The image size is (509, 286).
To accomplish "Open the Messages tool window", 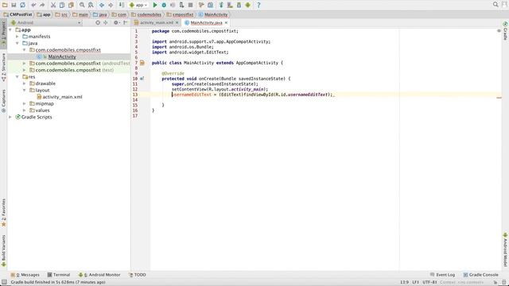I will 25,275.
